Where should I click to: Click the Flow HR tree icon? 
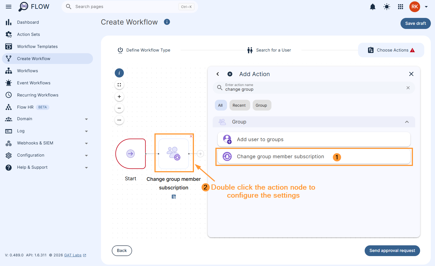point(9,107)
